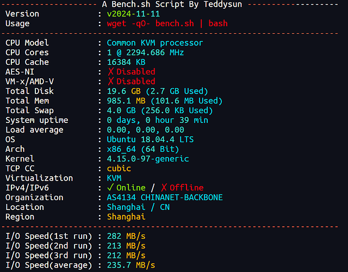Click the load average values 0.00, 0.00, 0.00
This screenshot has height=272, width=348.
pyautogui.click(x=145, y=130)
